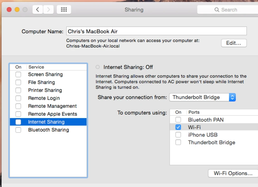The image size is (258, 187).
Task: Click the Search field
Action: coord(233,10)
